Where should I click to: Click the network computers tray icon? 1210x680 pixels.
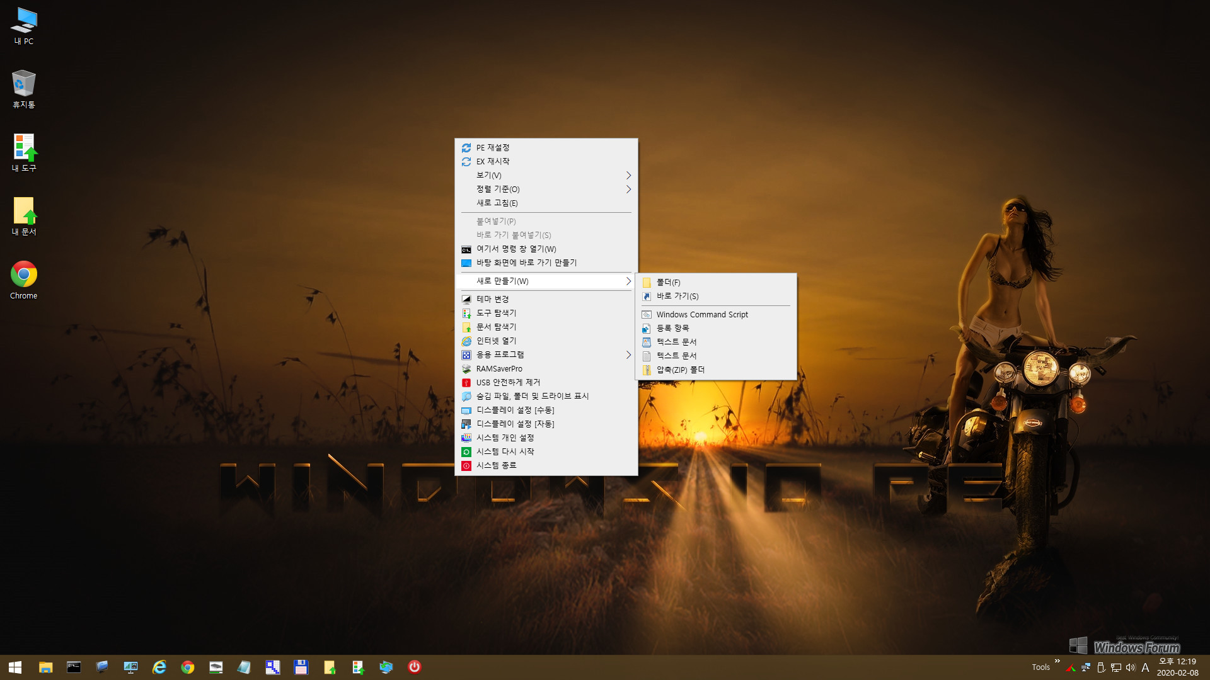click(x=1086, y=667)
